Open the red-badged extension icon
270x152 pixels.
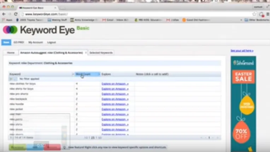click(262, 14)
